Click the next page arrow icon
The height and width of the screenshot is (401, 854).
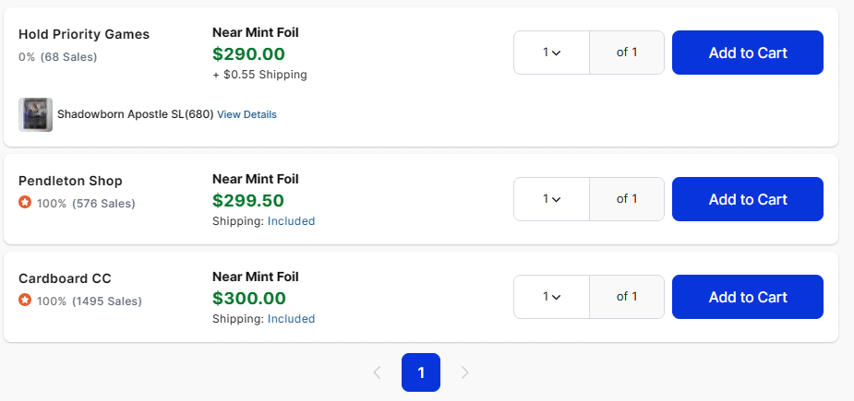click(x=464, y=372)
